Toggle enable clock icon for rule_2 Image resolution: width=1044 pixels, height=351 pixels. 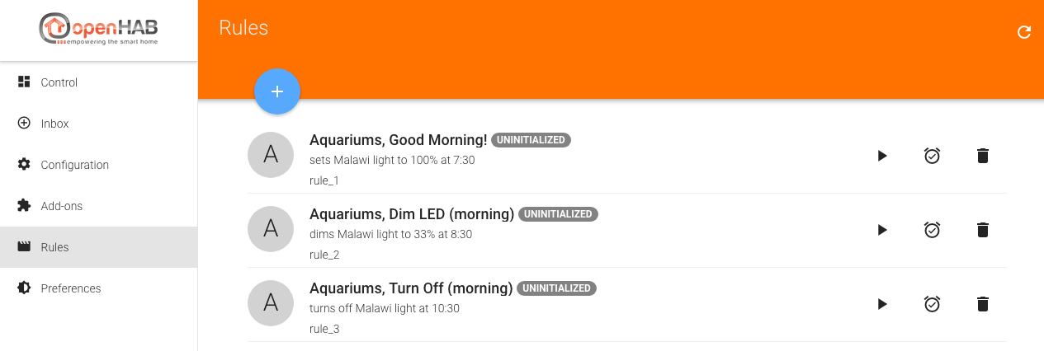(x=932, y=230)
